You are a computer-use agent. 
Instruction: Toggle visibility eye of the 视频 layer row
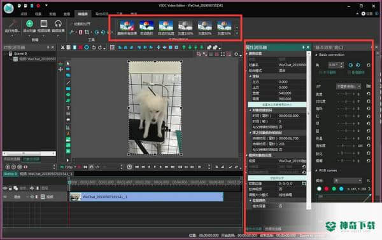click(x=5, y=197)
